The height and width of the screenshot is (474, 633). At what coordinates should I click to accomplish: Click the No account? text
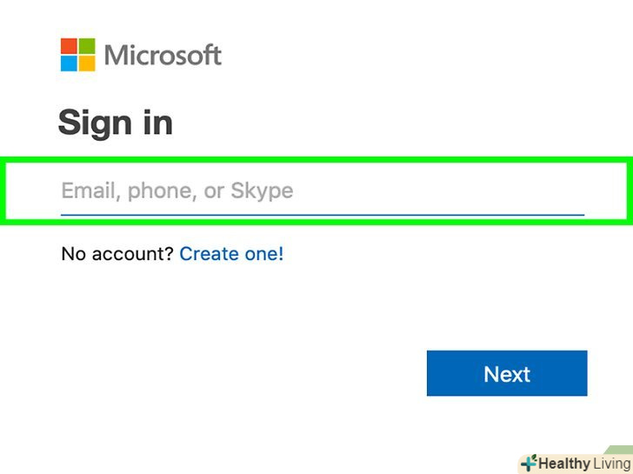coord(117,254)
